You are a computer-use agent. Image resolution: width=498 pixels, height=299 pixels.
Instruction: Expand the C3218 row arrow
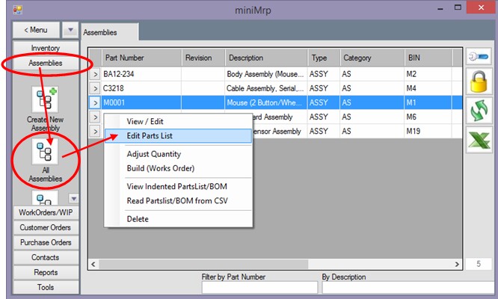tap(96, 88)
